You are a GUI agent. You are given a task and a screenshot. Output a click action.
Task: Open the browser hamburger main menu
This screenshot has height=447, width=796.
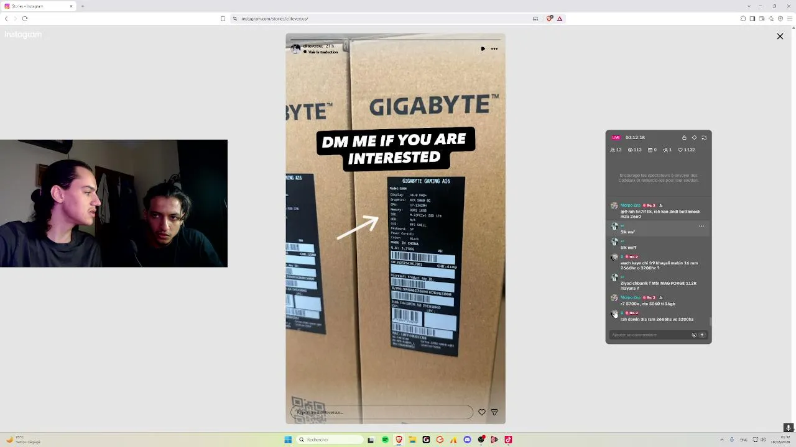(790, 19)
